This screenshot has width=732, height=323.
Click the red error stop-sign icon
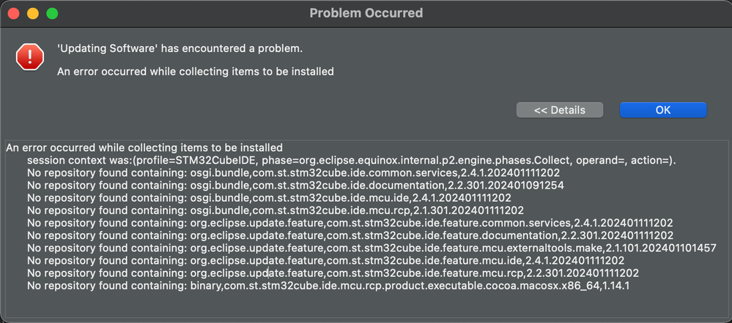click(x=29, y=57)
